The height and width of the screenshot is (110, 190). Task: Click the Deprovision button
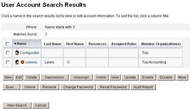[54, 77]
